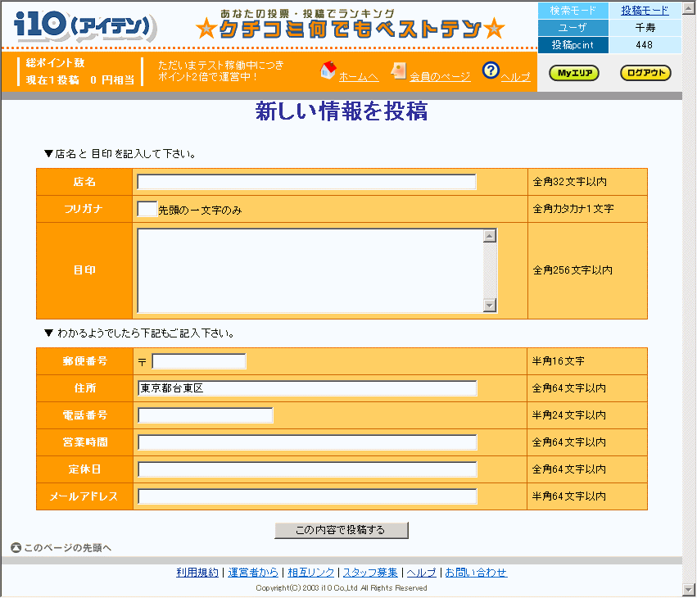697x598 pixels.
Task: Open the 利用規約 footer link
Action: tap(197, 573)
